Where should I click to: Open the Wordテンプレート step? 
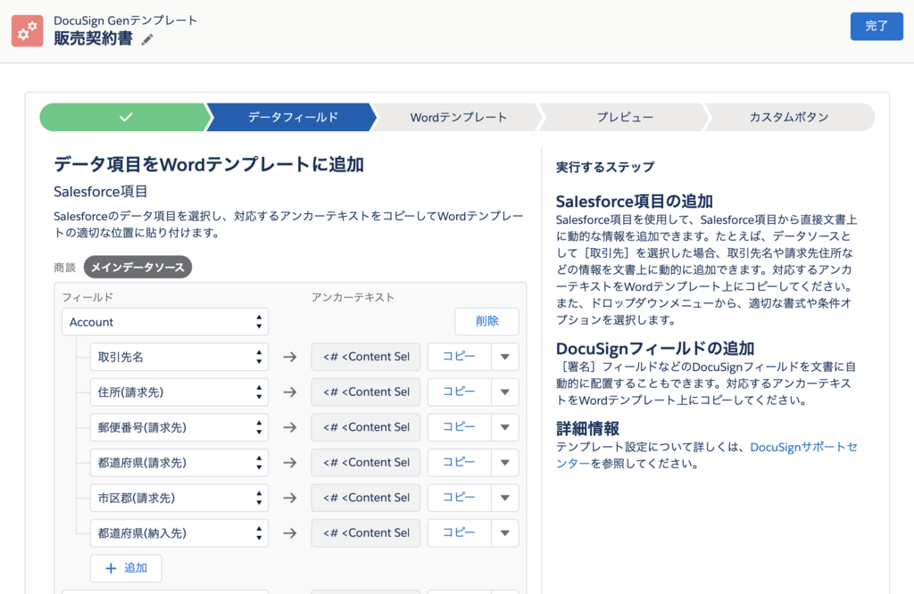point(458,117)
